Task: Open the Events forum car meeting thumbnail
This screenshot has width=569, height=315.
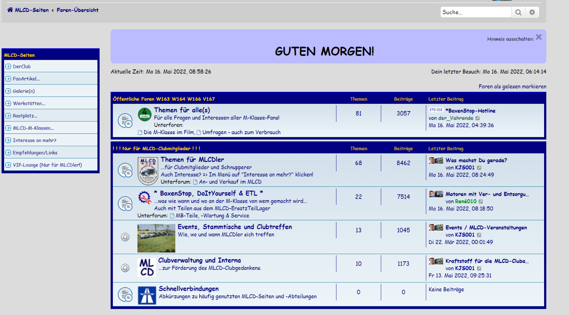Action: (156, 238)
